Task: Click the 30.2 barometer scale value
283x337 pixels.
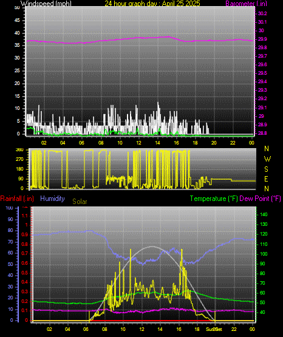Action: pos(262,13)
